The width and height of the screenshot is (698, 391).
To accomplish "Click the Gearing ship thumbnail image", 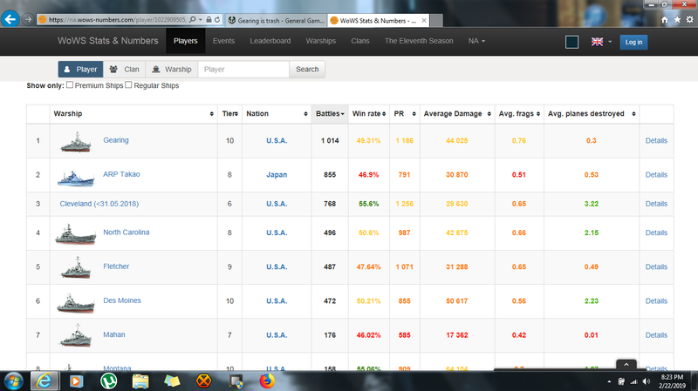I will point(75,142).
